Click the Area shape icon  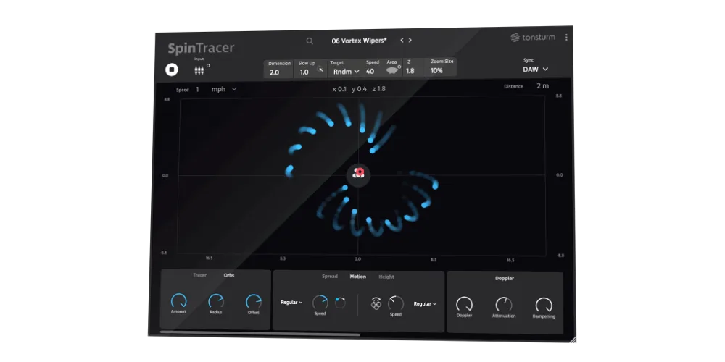391,71
